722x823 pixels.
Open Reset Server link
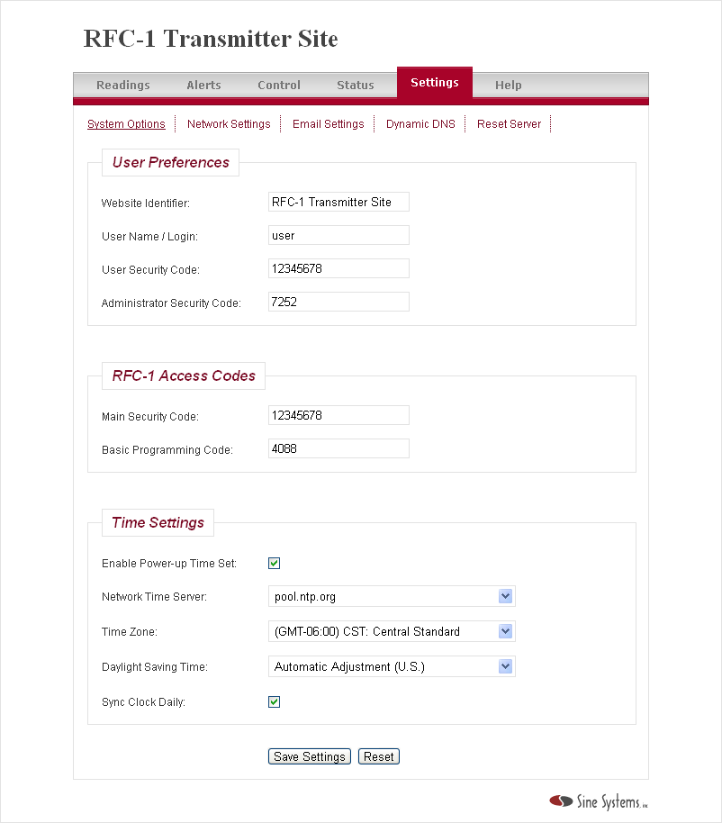point(509,124)
